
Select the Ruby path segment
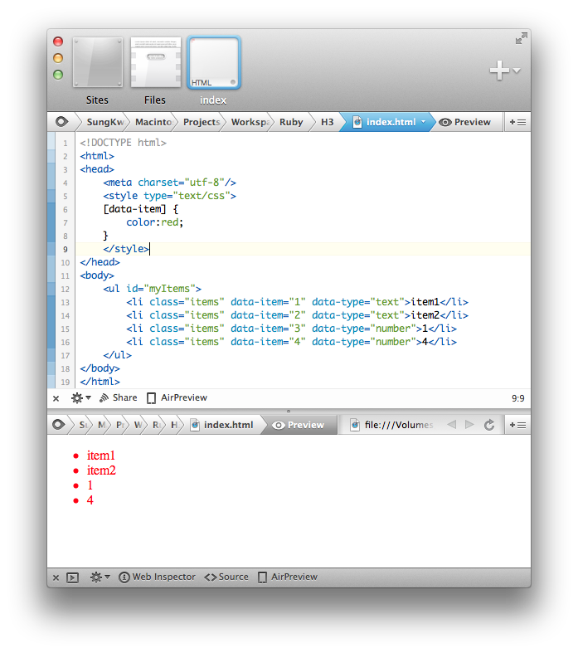click(x=291, y=122)
